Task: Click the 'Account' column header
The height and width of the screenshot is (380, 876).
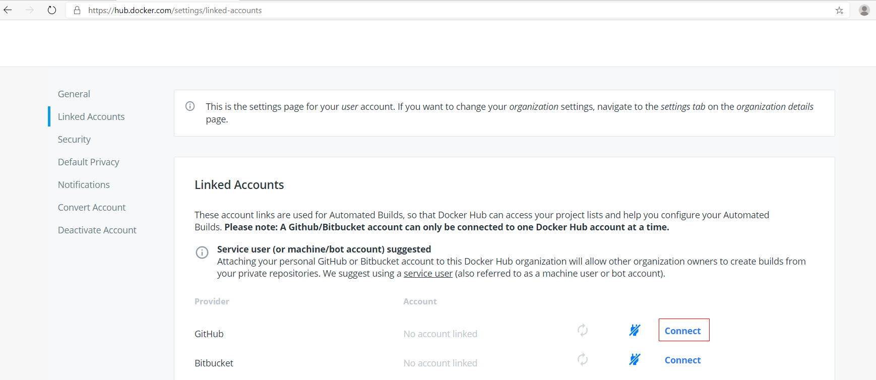Action: (420, 301)
